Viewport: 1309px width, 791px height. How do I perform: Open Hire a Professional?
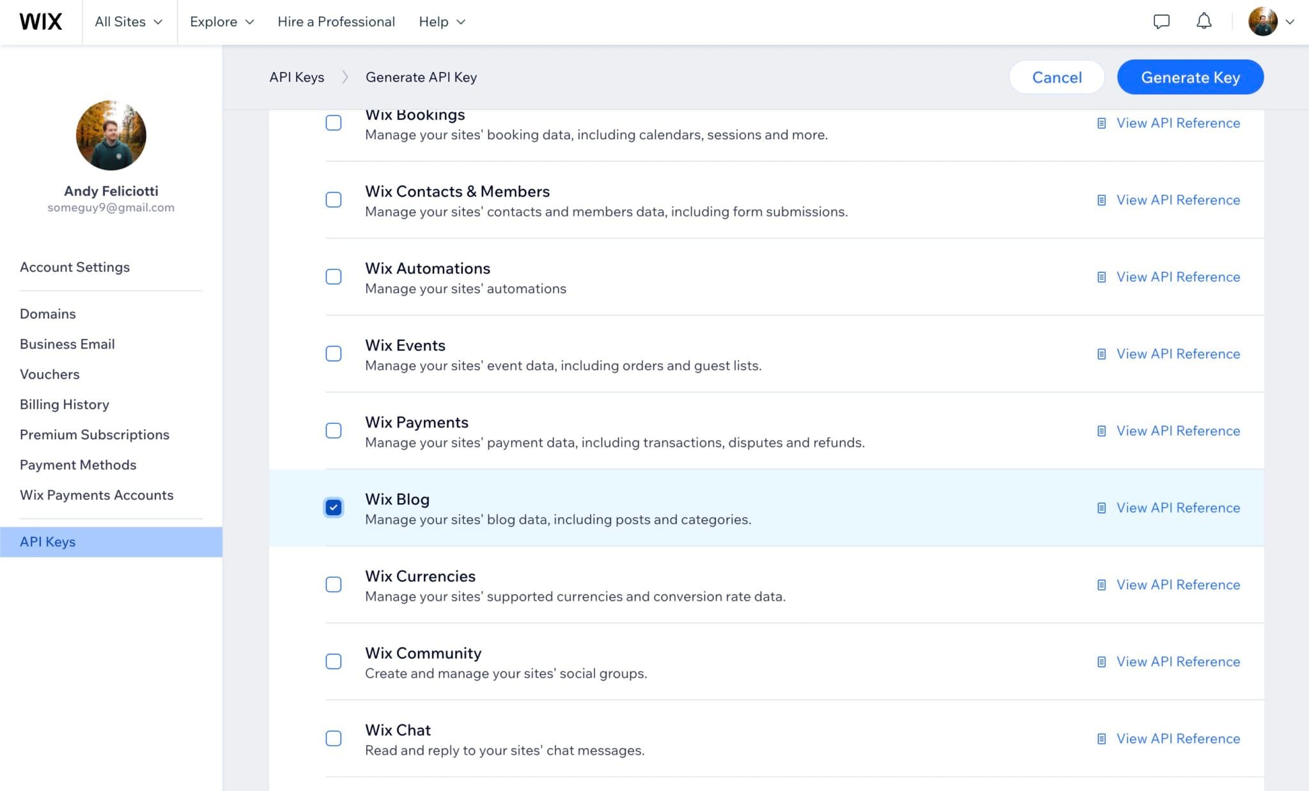pyautogui.click(x=336, y=21)
